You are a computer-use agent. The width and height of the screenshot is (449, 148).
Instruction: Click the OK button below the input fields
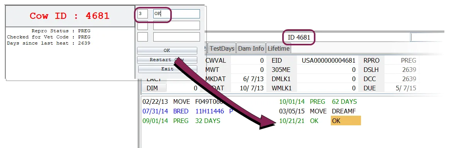(x=167, y=50)
